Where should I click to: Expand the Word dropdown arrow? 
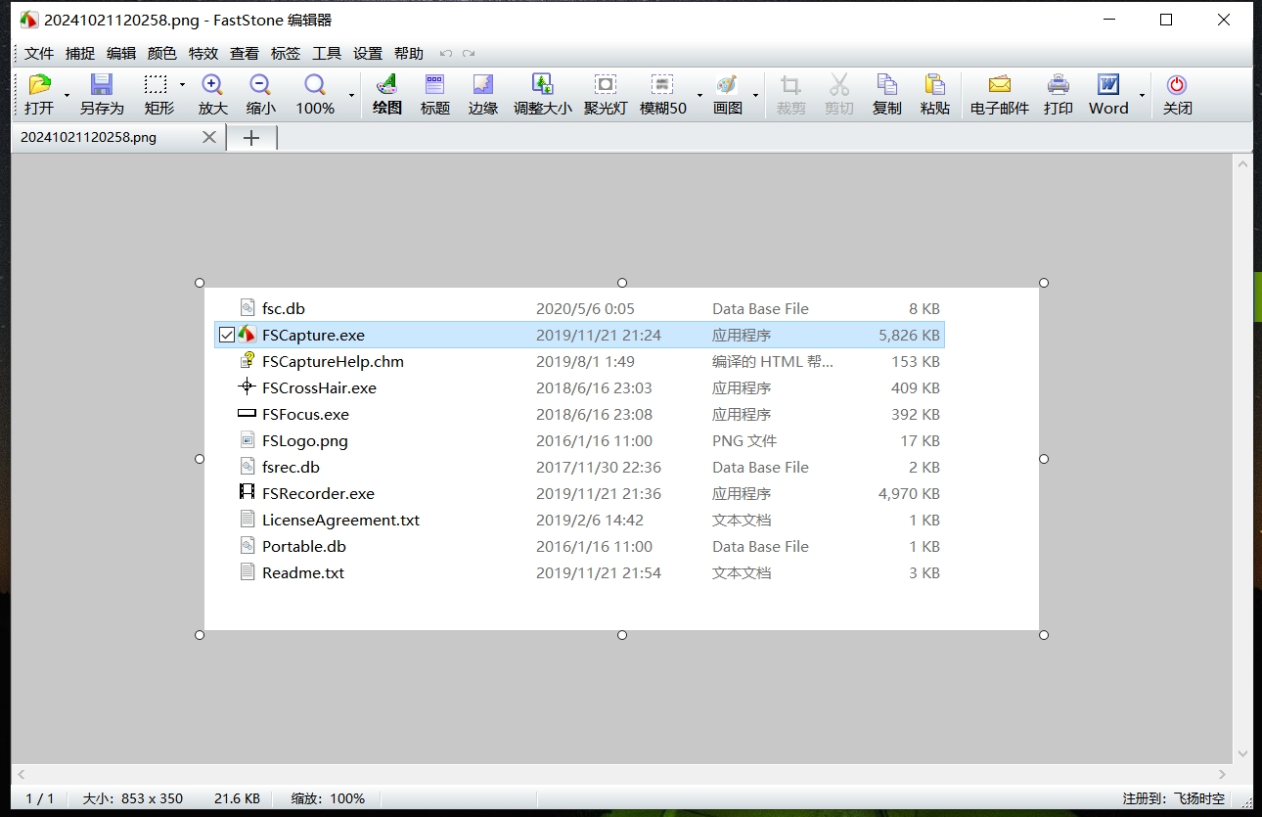click(1142, 95)
